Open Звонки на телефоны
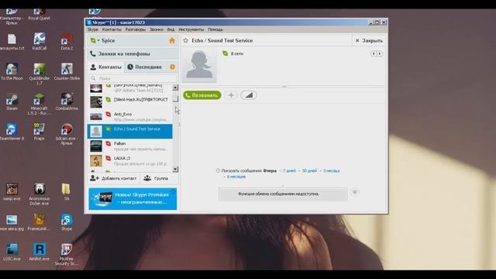 click(x=133, y=53)
